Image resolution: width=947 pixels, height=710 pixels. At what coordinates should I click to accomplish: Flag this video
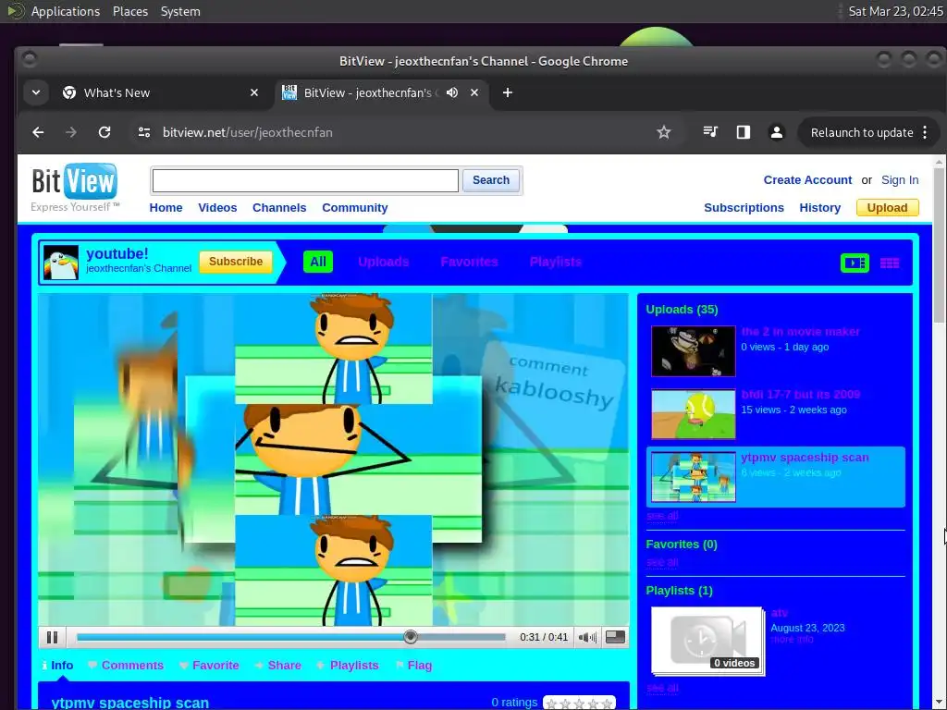click(x=413, y=666)
